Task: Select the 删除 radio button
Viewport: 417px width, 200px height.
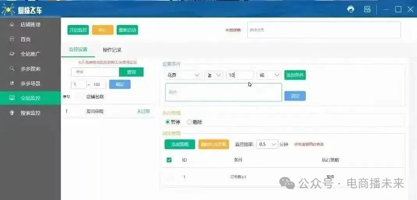Action: pos(190,122)
